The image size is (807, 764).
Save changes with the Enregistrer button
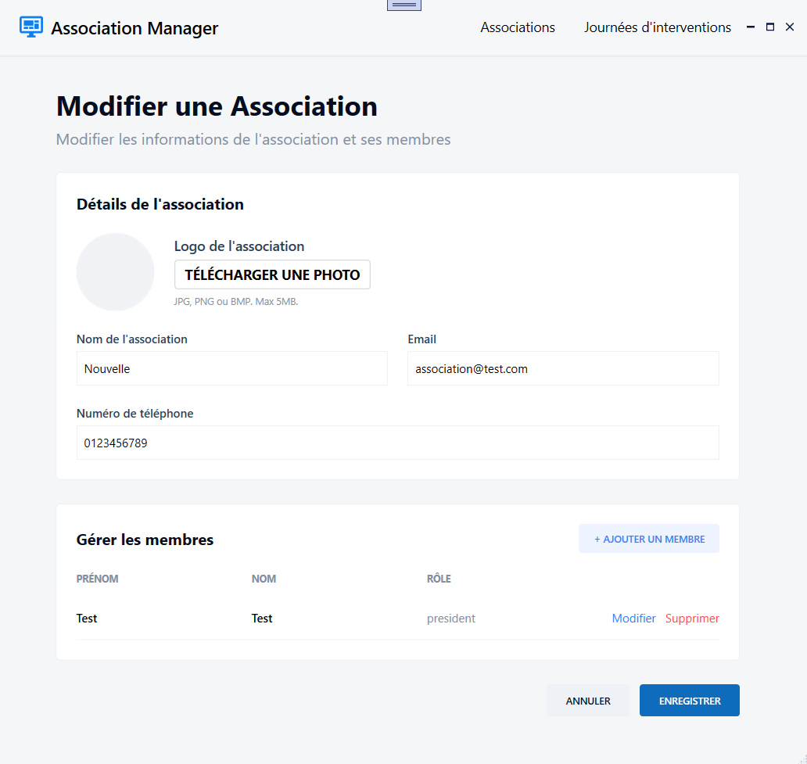point(689,701)
